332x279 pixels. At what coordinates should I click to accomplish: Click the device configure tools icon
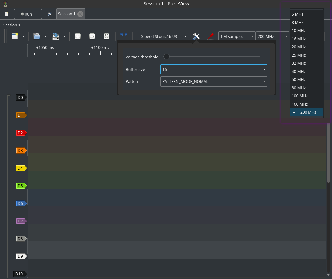pos(196,36)
